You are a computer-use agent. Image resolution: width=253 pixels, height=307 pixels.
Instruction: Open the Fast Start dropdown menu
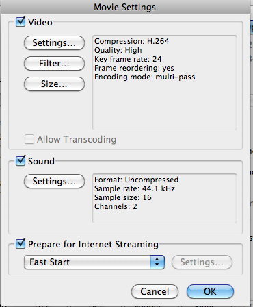(x=94, y=262)
